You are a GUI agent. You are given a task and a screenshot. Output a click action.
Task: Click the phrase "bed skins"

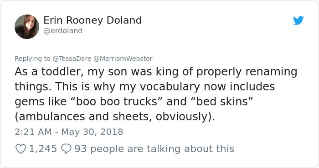click(224, 101)
